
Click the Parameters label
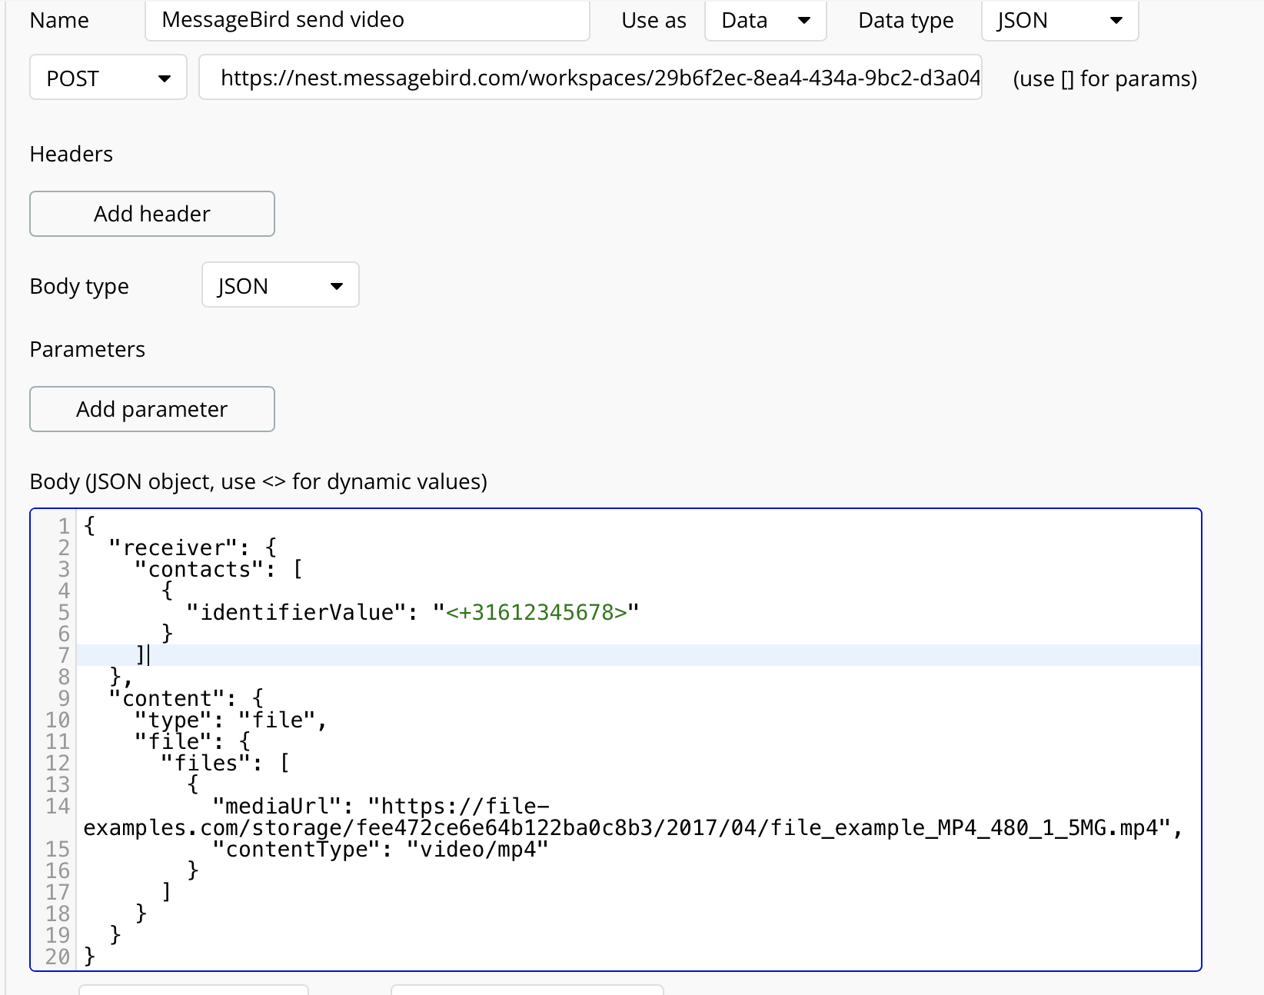coord(88,349)
